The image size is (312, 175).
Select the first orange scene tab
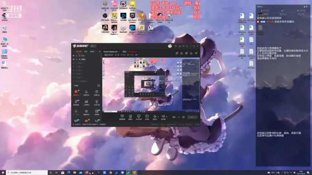[79, 52]
